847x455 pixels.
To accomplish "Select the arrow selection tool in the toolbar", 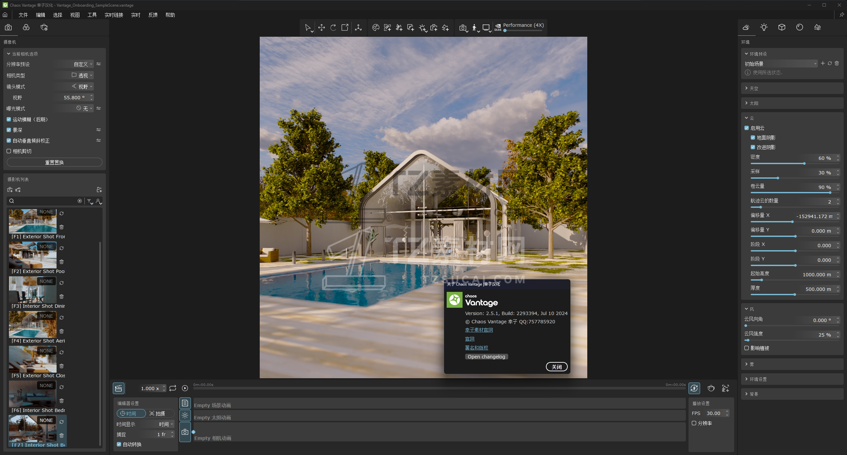I will tap(308, 28).
